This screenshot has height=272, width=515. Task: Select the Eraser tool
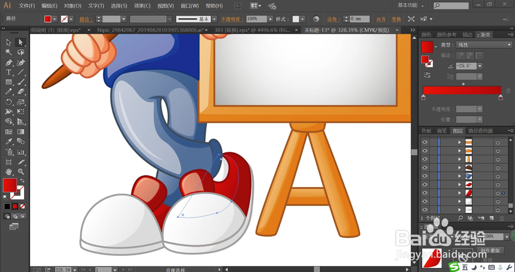(x=21, y=92)
